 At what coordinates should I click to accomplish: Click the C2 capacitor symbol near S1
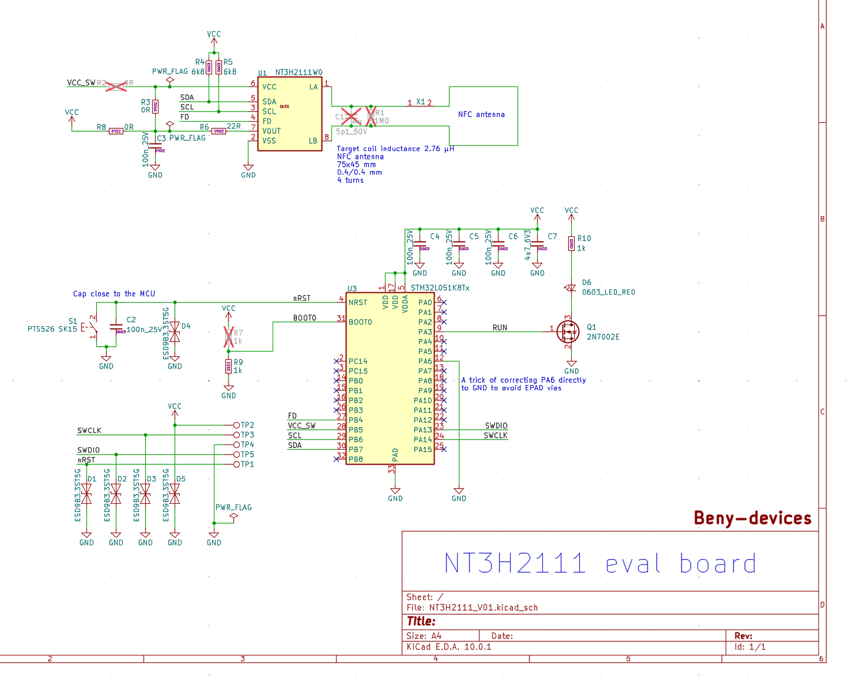pos(116,327)
